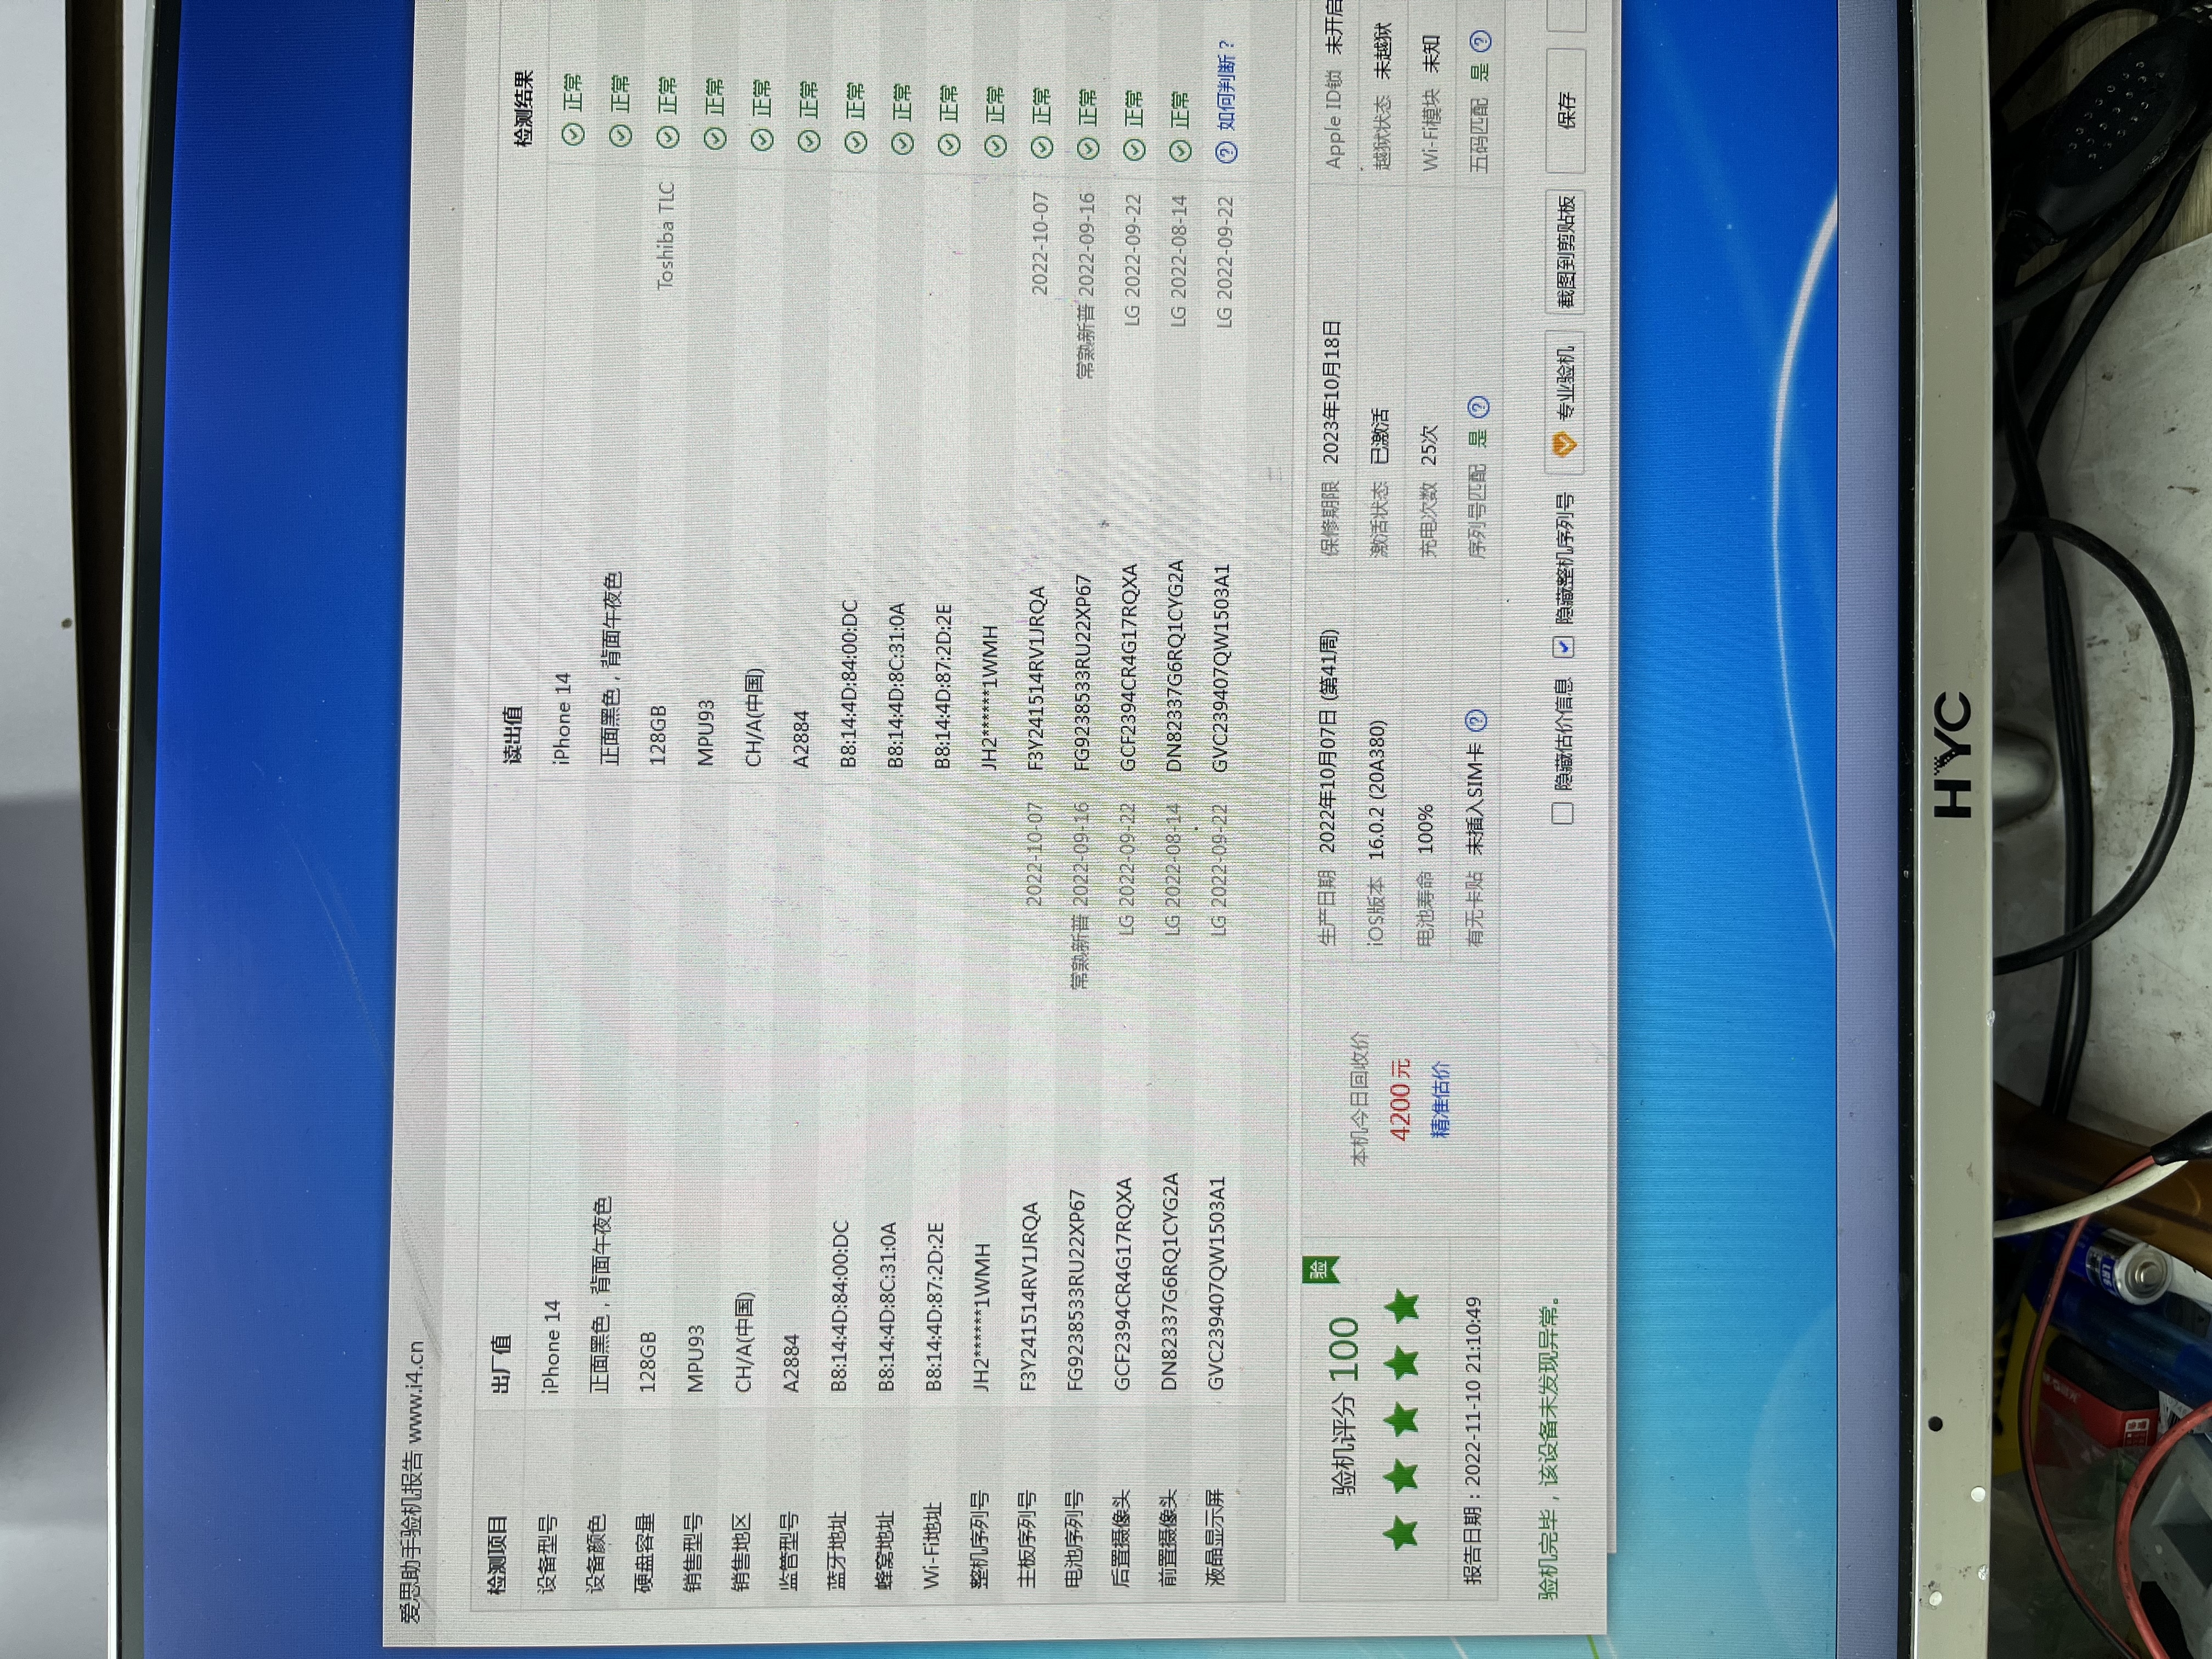Click the green check icon in 销售型号 row
Screen dimensions: 2212x1659
pos(714,137)
